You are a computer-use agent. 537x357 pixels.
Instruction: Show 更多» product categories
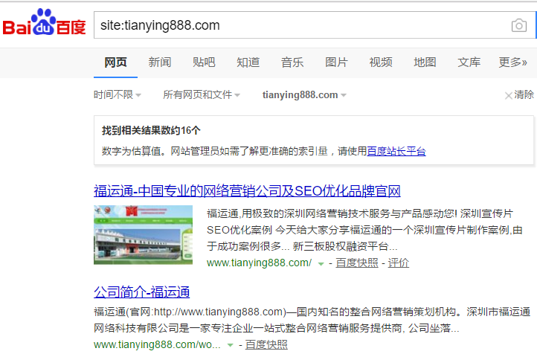[x=512, y=62]
